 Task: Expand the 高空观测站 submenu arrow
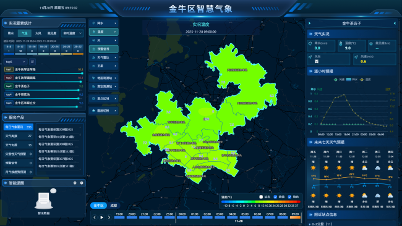click(116, 86)
